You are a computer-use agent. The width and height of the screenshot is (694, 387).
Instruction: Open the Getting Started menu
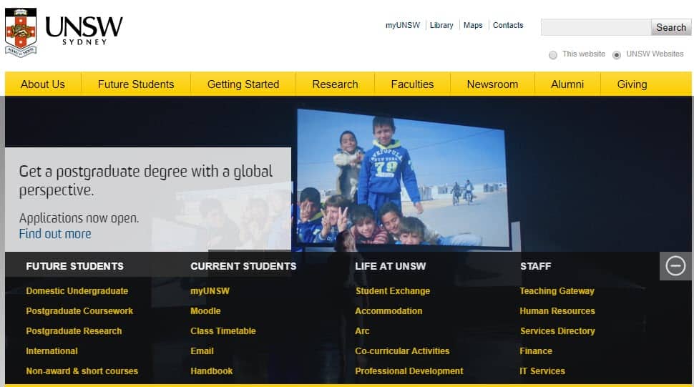click(x=243, y=84)
